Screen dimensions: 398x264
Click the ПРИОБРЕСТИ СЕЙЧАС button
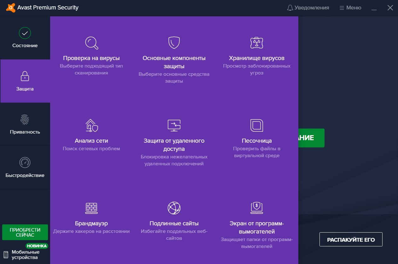[x=25, y=232]
